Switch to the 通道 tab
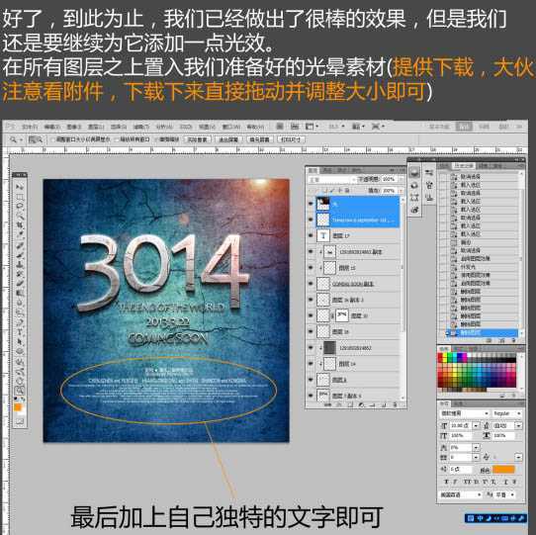This screenshot has width=536, height=535. (x=327, y=170)
